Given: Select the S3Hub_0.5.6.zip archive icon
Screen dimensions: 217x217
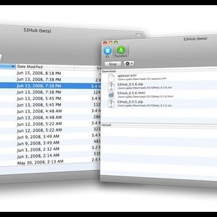Looking at the screenshot, I should tap(111, 86).
